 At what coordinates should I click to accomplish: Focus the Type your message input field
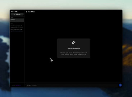[72, 85]
